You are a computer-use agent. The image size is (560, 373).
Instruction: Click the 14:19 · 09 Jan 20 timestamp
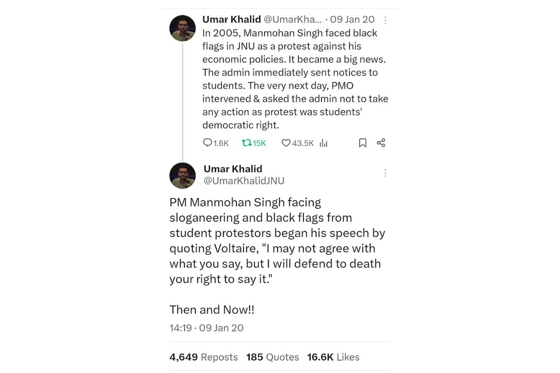coord(206,328)
